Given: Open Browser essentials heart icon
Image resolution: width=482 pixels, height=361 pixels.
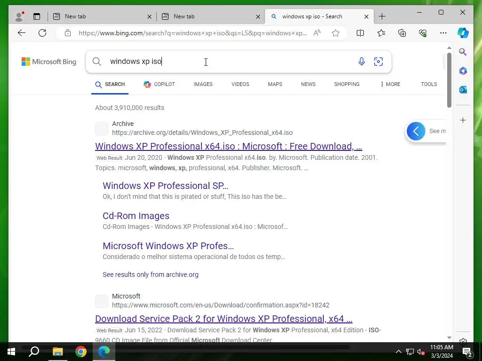Looking at the screenshot, I should point(423,33).
